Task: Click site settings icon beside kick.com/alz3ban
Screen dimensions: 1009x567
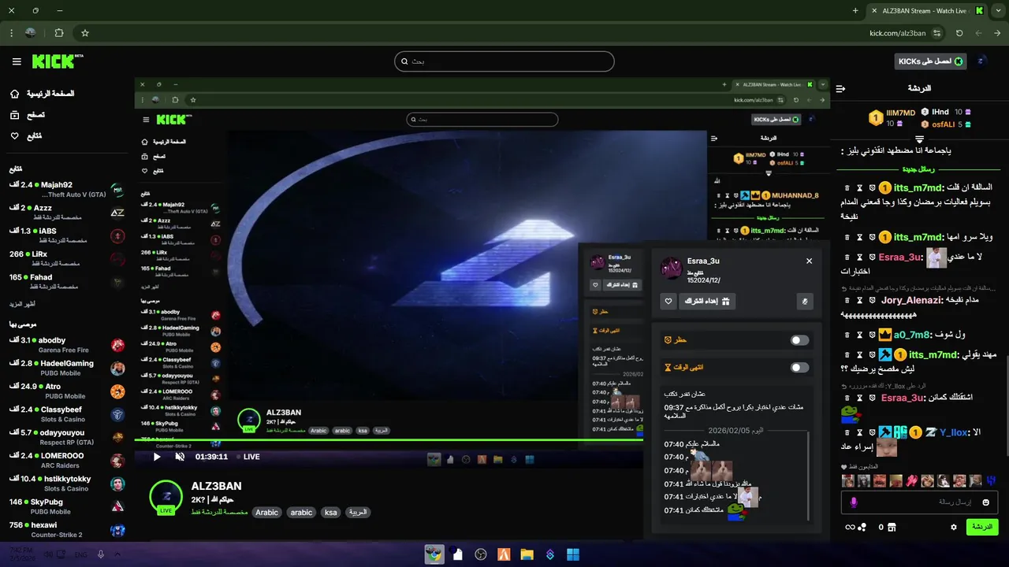Action: [936, 33]
